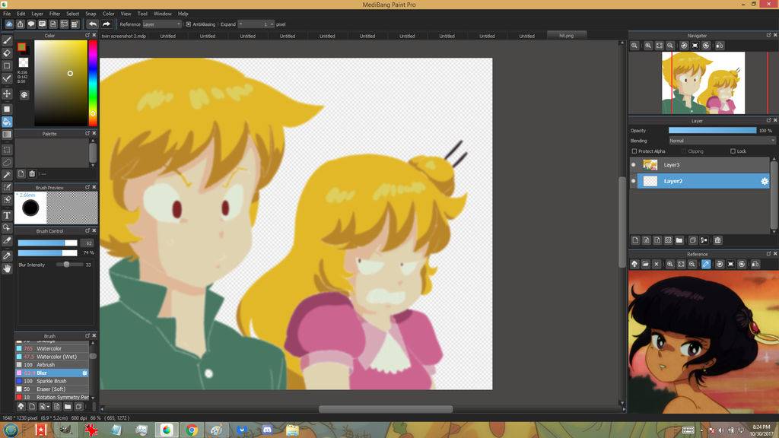779x438 pixels.
Task: Enable the Protect Alpha checkbox
Action: [634, 151]
